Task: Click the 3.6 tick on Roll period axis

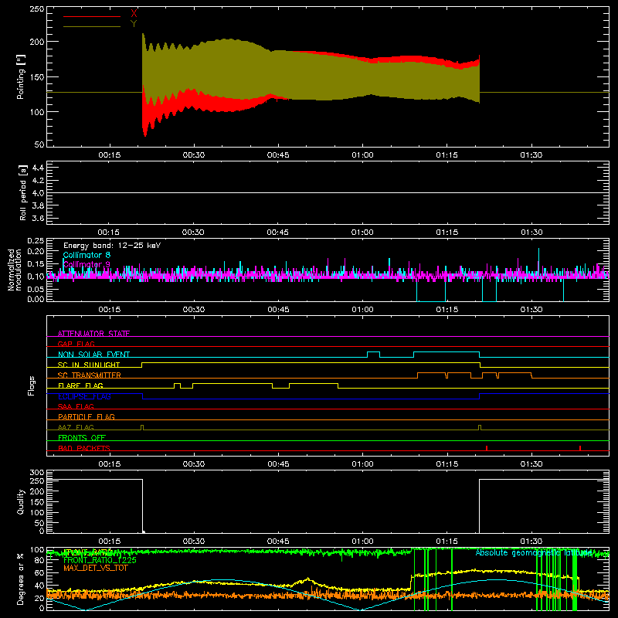Action: [38, 219]
